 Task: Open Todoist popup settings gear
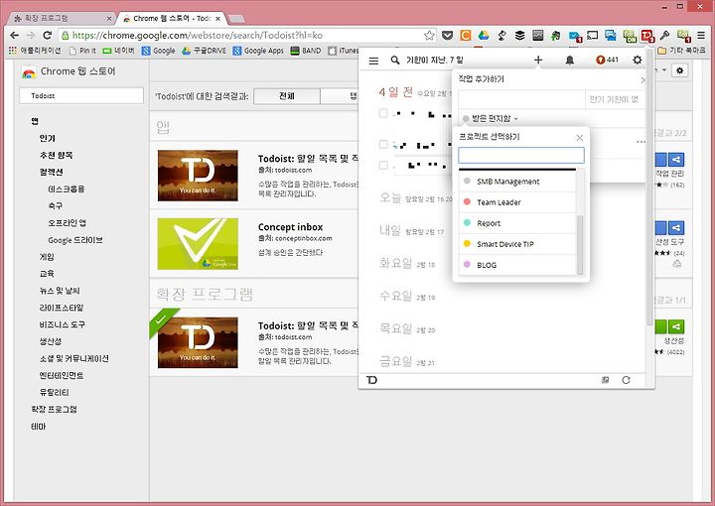638,60
